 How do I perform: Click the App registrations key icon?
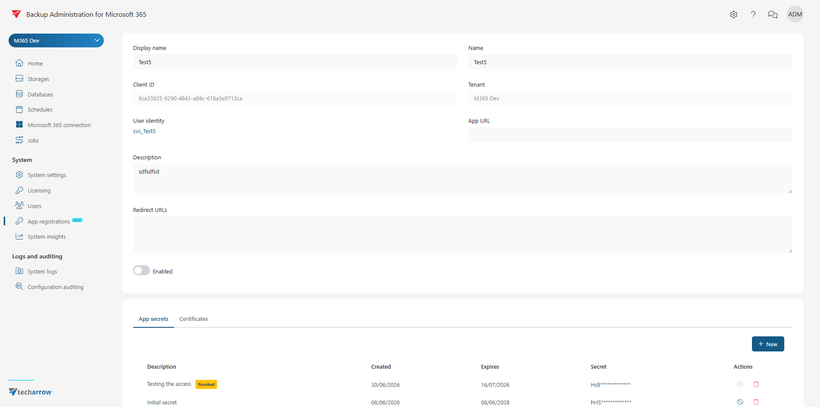19,221
